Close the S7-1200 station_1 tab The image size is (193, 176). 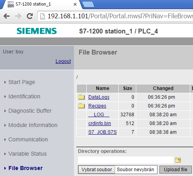tap(75, 4)
